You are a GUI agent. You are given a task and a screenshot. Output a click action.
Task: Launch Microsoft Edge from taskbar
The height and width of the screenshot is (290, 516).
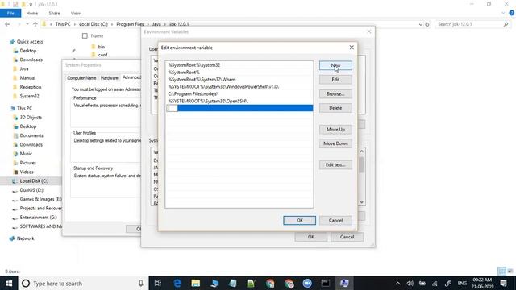click(x=177, y=283)
